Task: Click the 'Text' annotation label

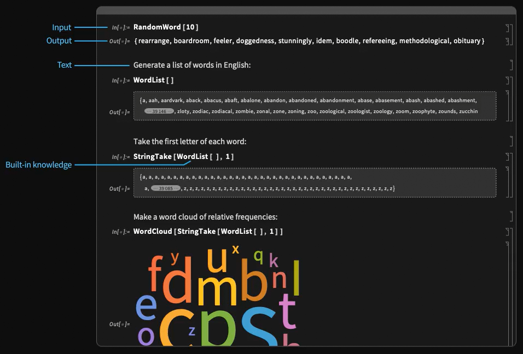Action: point(65,65)
